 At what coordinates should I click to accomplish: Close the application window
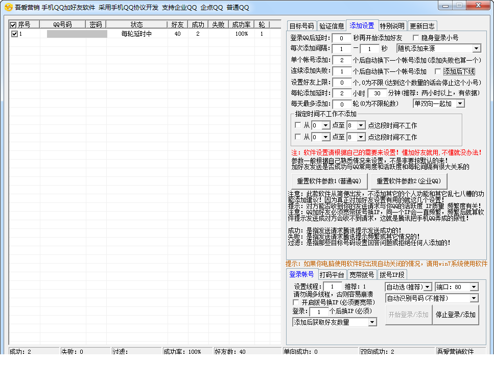pyautogui.click(x=478, y=5)
